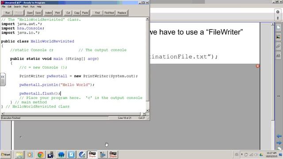Click the code line "import hsa.Console;"

click(23, 28)
